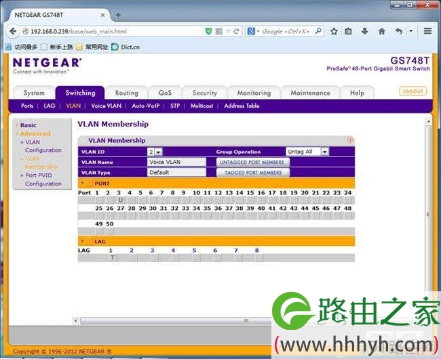This screenshot has height=359, width=441.
Task: Switch to the System tab
Action: [x=34, y=93]
